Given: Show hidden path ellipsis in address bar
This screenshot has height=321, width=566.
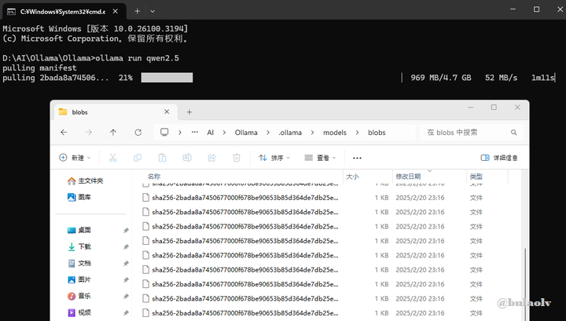Looking at the screenshot, I should [x=195, y=132].
